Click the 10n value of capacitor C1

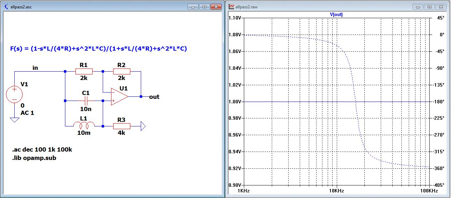[86, 108]
